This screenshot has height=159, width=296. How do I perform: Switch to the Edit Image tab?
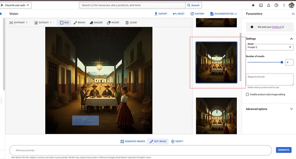[x=158, y=141]
